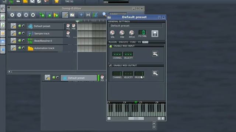Image resolution: width=236 pixels, height=132 pixels.
Task: Click MIDI output PROGRAM display
Action: [139, 74]
